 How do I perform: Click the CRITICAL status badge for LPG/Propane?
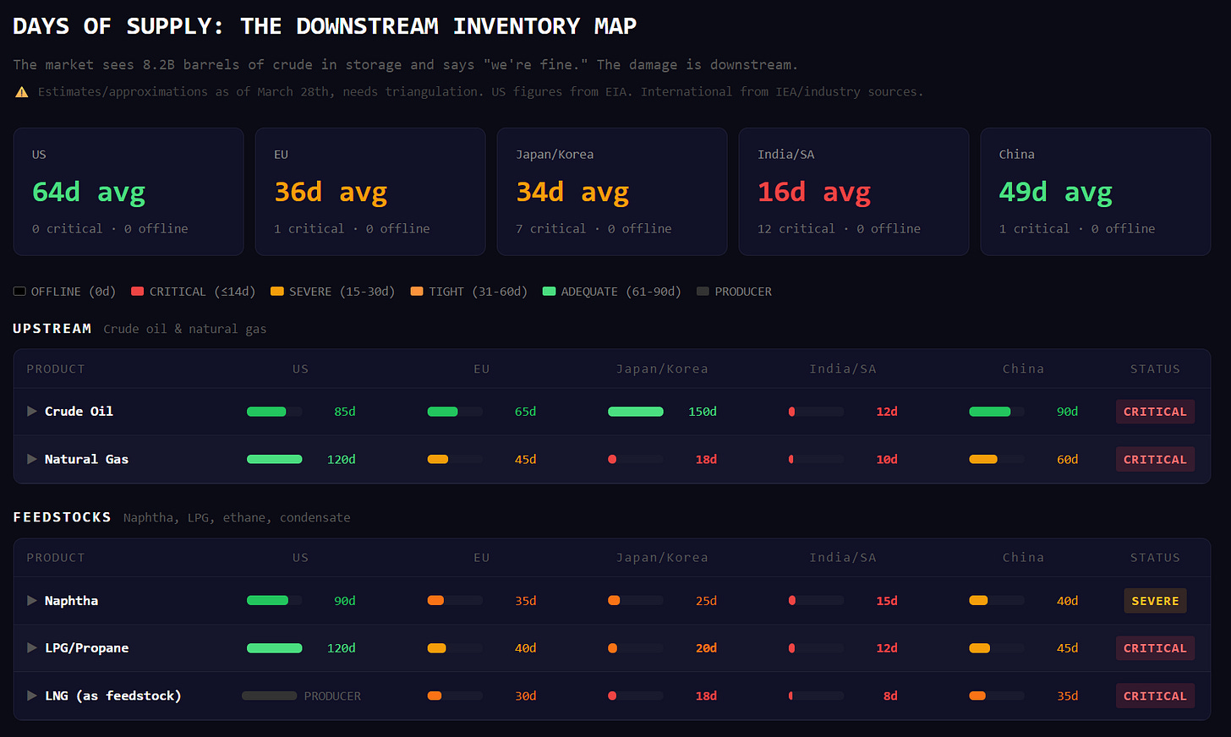(1155, 648)
